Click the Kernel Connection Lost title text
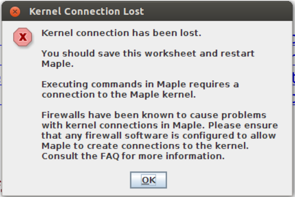 coord(86,11)
